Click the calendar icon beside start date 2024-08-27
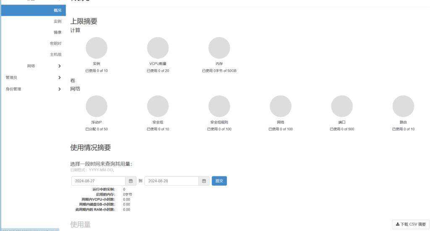This screenshot has height=231, width=430. pos(131,181)
